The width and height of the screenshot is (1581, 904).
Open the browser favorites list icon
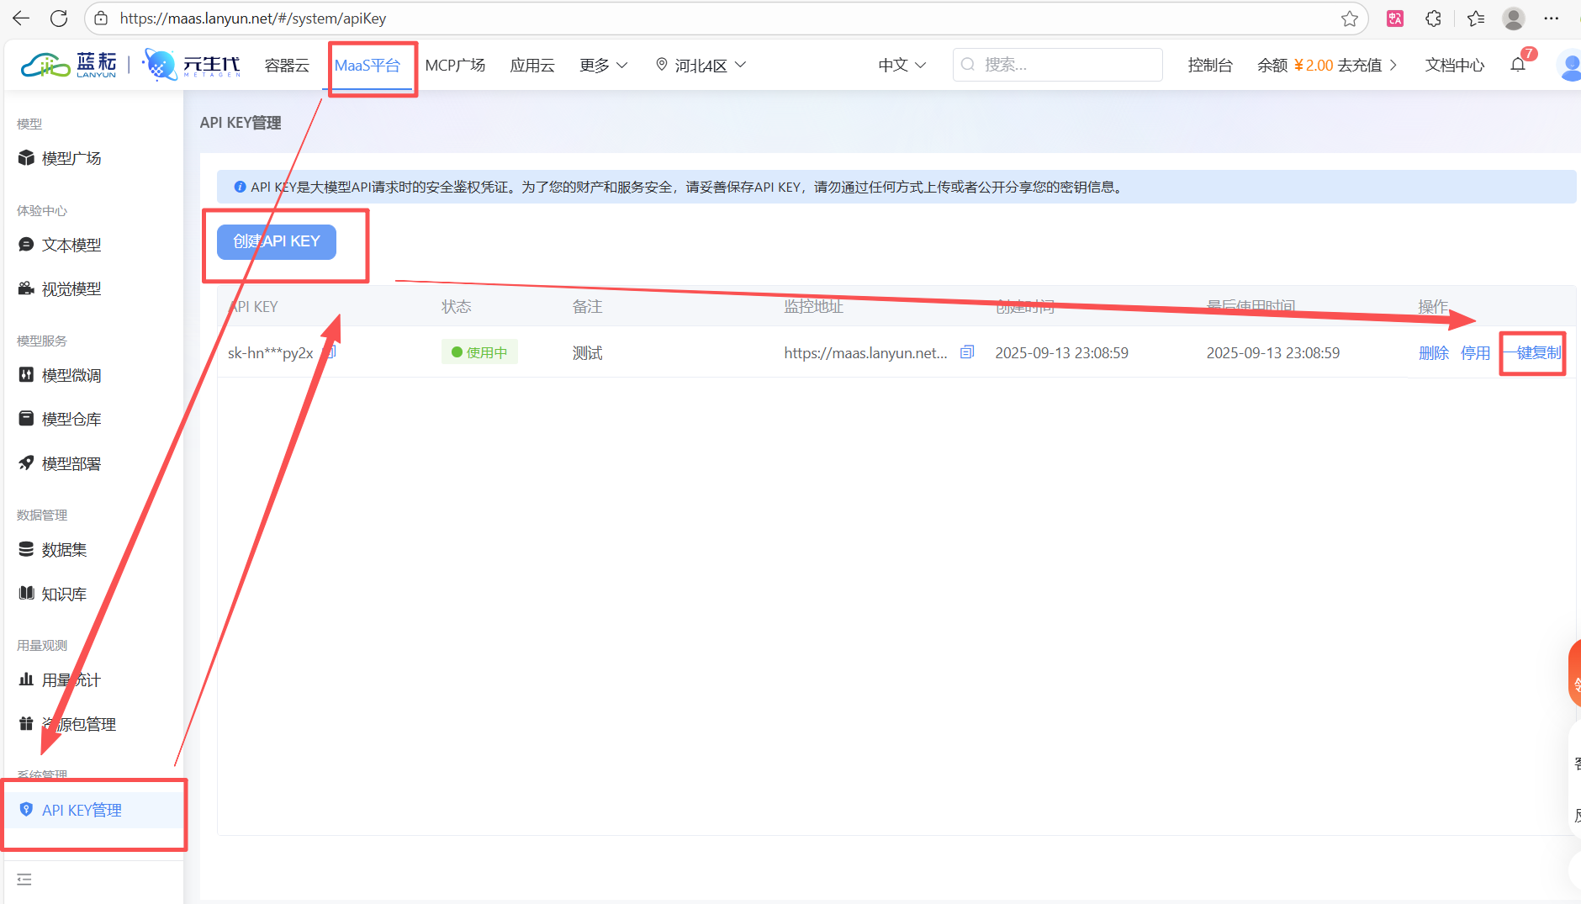[1476, 19]
